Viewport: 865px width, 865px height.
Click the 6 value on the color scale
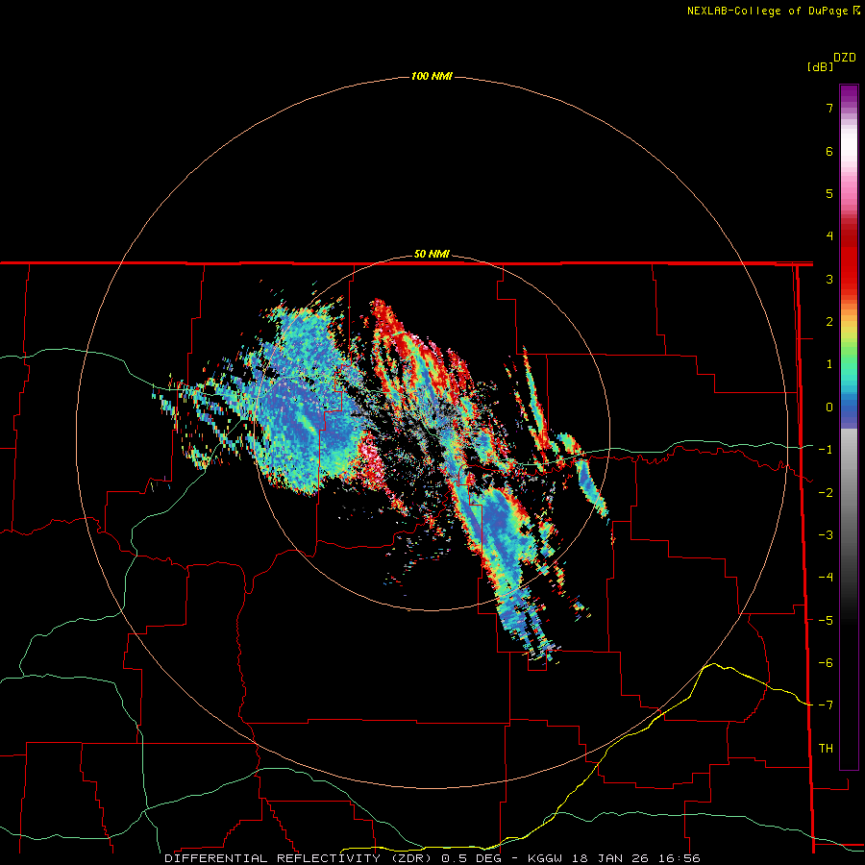coord(829,151)
